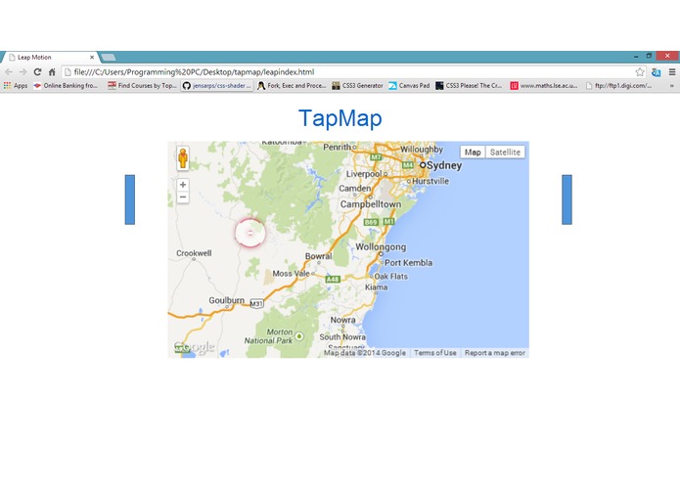This screenshot has width=680, height=483.
Task: Click the browser forward arrow
Action: [23, 72]
